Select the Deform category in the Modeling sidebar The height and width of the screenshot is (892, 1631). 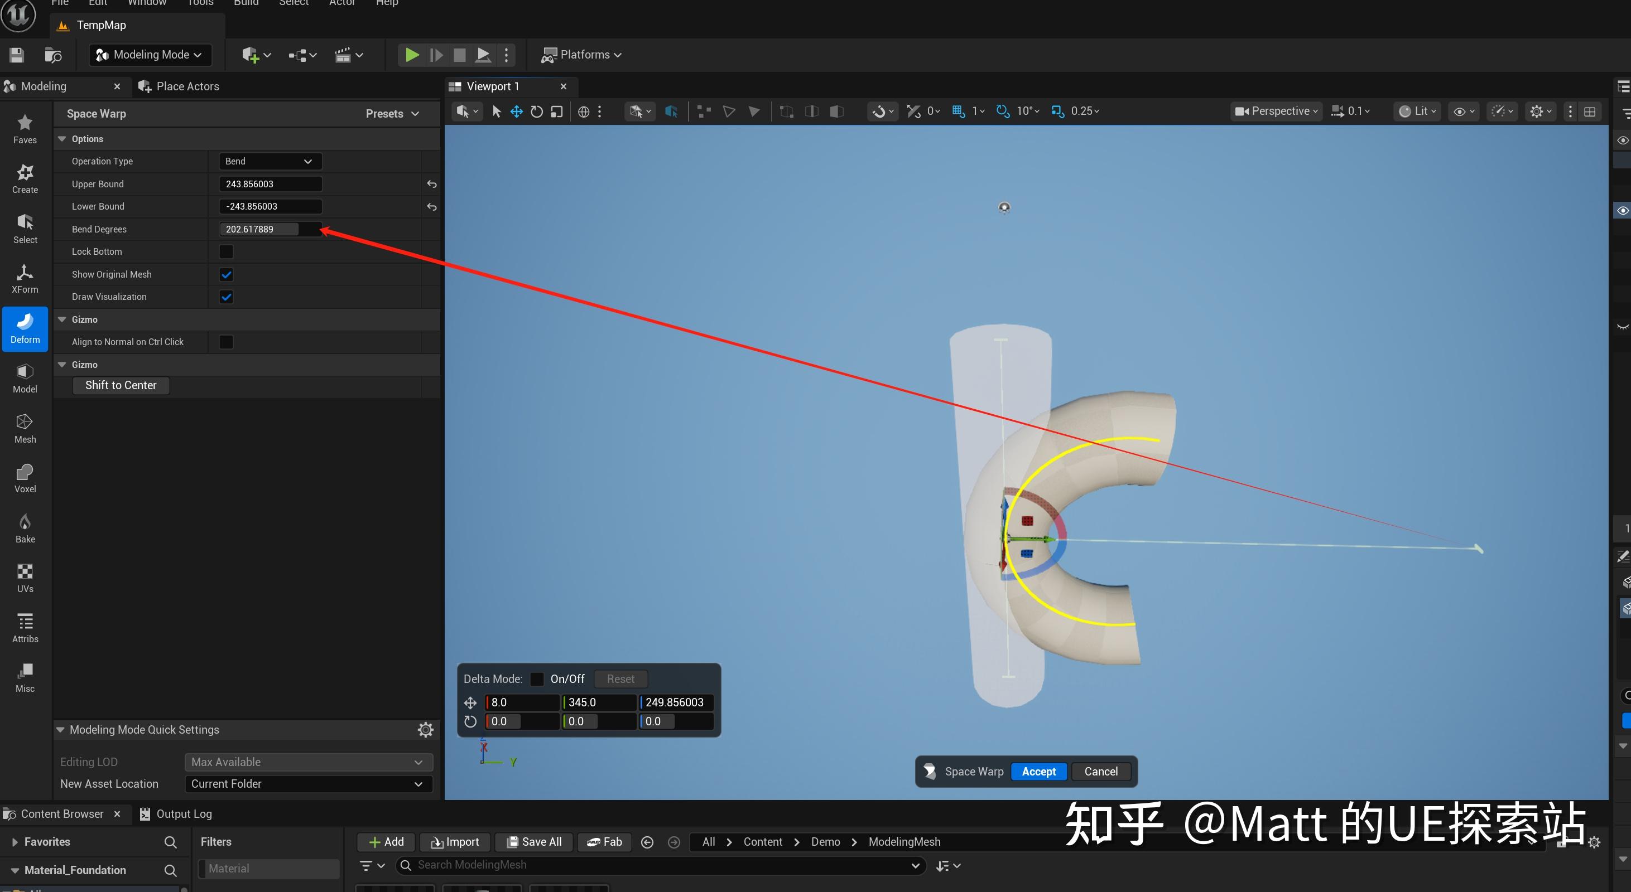click(25, 328)
